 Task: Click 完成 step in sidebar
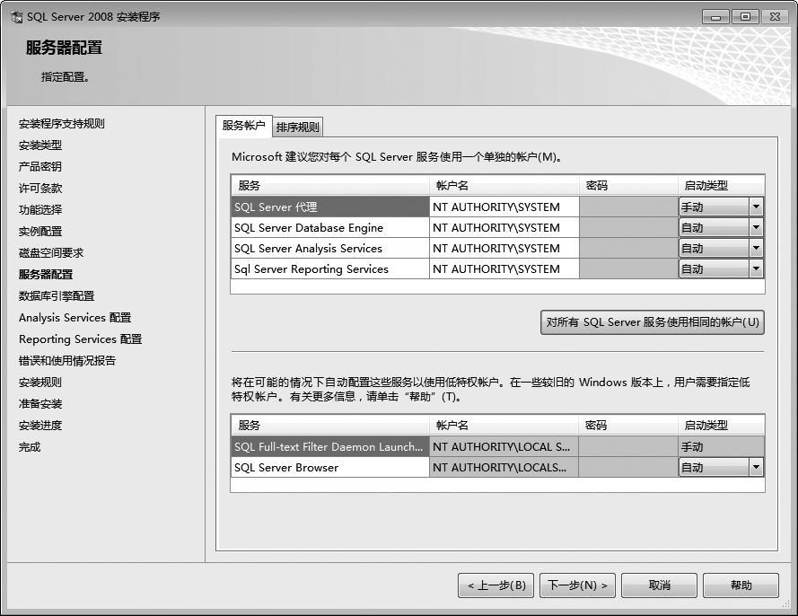(30, 447)
